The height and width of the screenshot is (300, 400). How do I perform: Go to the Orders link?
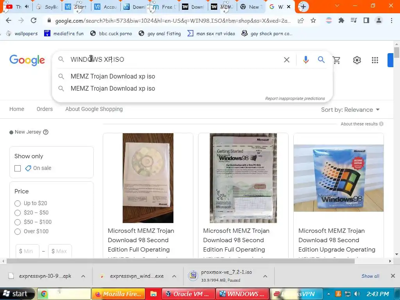pyautogui.click(x=45, y=109)
